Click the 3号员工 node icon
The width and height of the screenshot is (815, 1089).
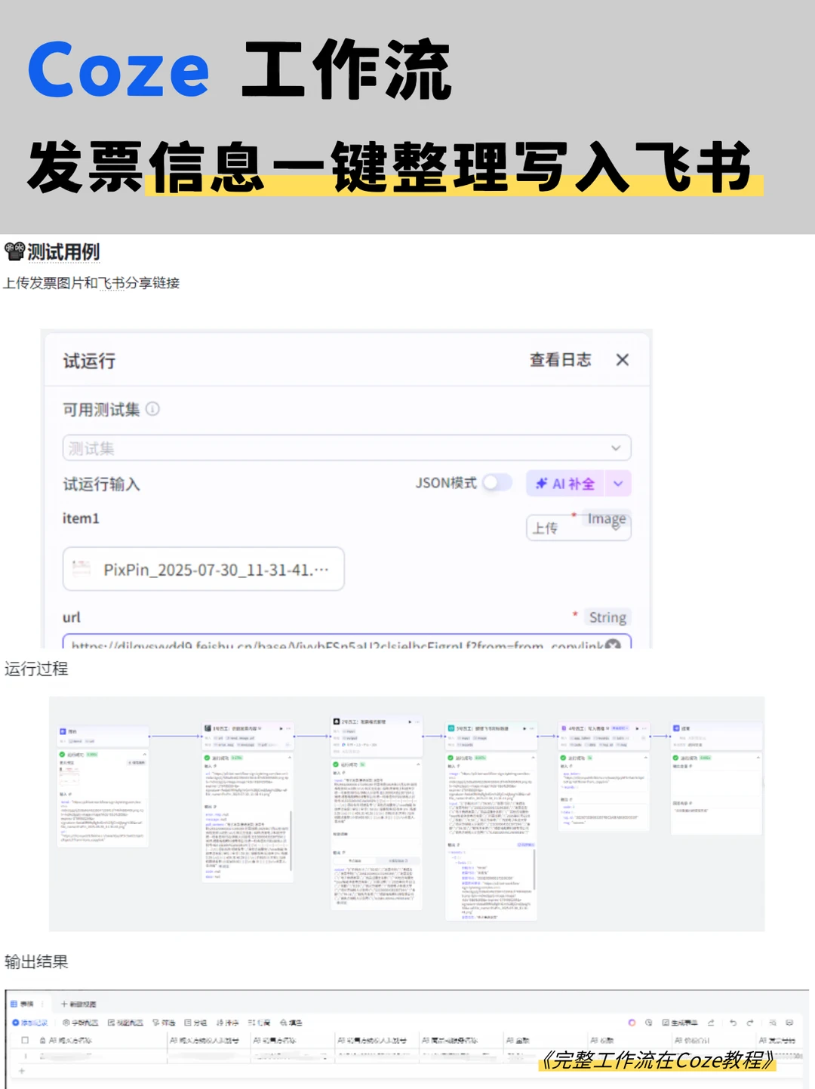click(x=451, y=728)
